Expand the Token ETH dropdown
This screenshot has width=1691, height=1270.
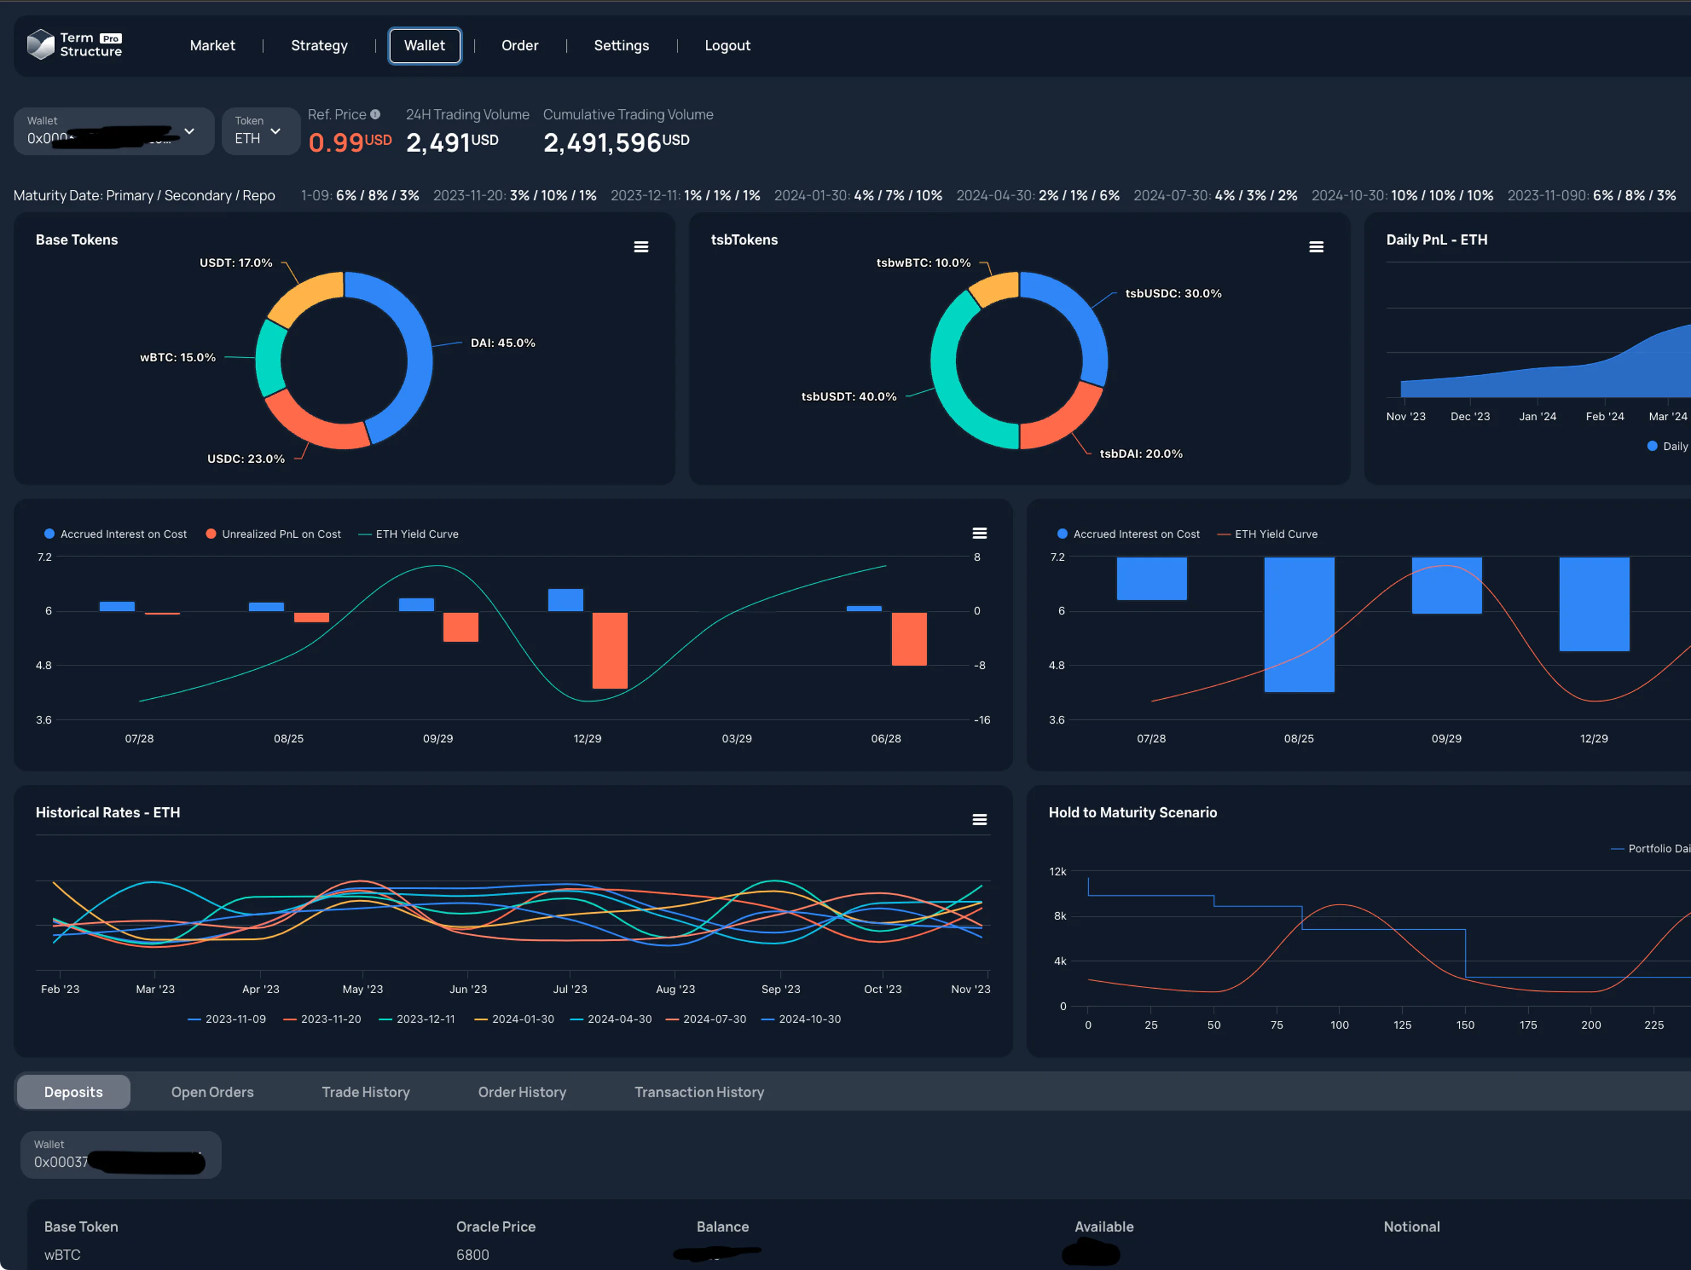coord(260,132)
